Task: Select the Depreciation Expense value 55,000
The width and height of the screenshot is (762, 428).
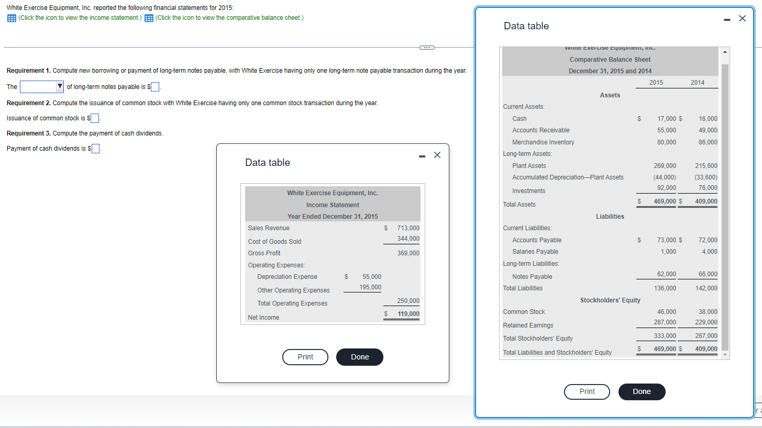Action: (371, 277)
